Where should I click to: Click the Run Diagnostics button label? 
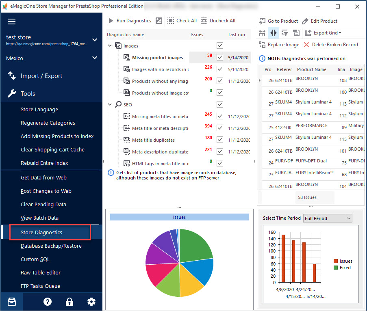click(134, 21)
